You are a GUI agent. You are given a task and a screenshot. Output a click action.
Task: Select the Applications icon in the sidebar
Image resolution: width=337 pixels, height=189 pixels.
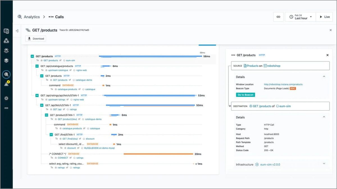point(7,41)
